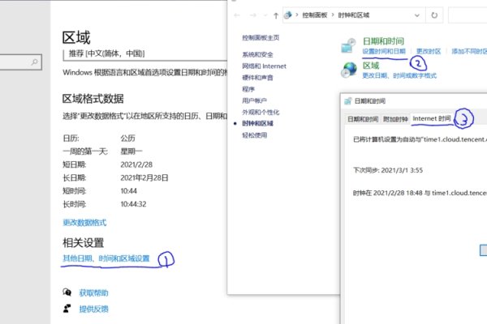Click the 获取帮助 chat icon
Screen dimensions: 487x324
point(67,292)
